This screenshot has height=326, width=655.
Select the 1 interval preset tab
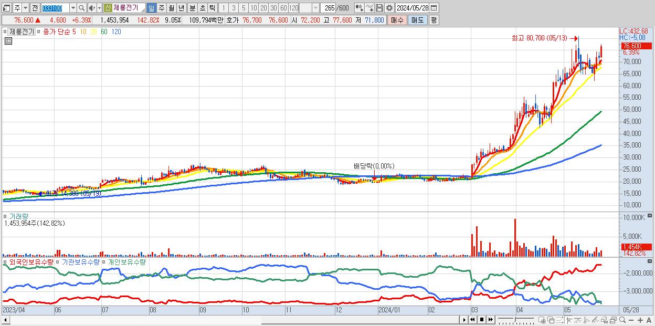(224, 8)
